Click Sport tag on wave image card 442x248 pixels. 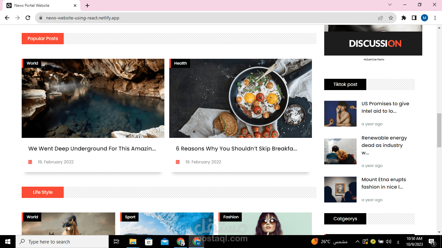(130, 217)
